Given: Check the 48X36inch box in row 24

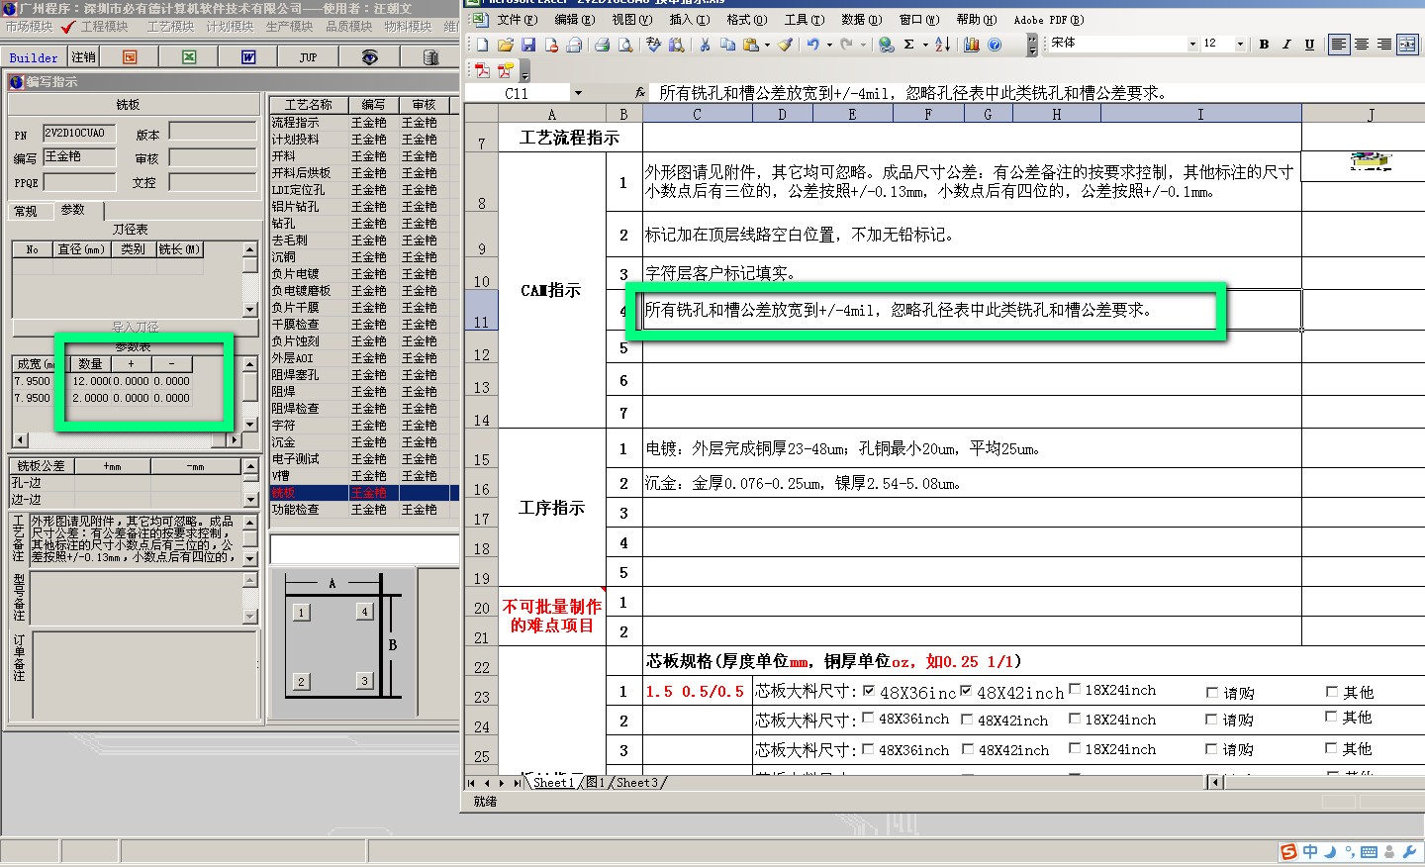Looking at the screenshot, I should [x=868, y=719].
